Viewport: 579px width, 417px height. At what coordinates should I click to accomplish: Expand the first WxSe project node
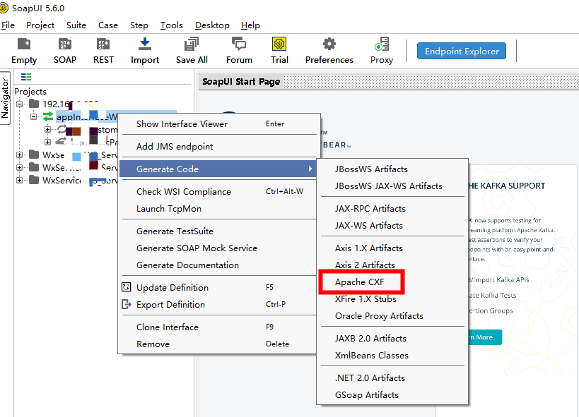[20, 155]
